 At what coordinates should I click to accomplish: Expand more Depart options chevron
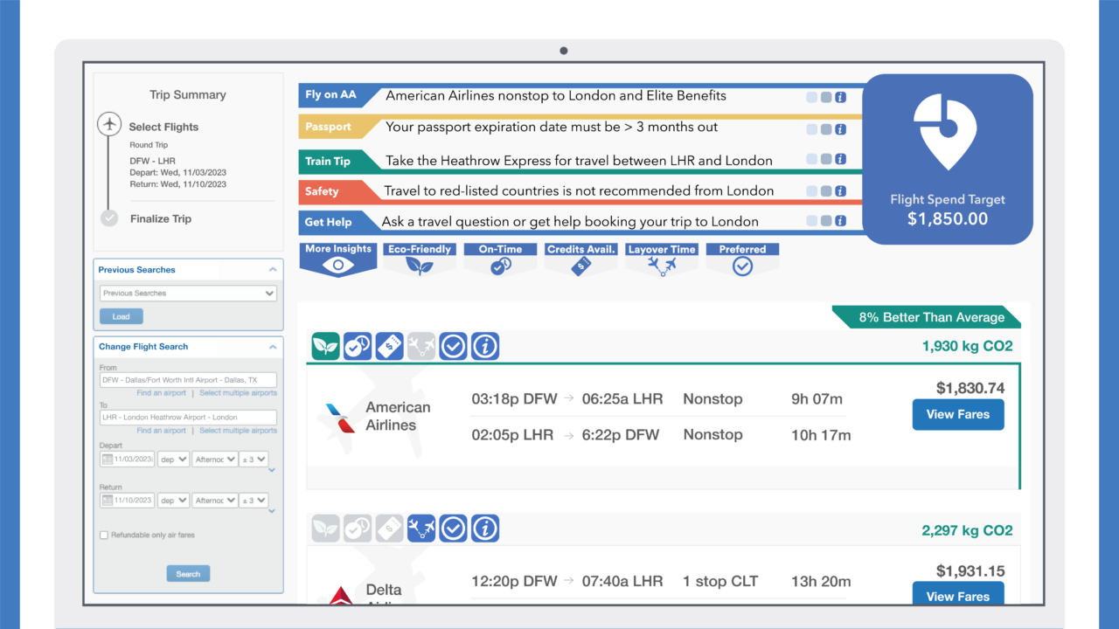click(x=272, y=471)
